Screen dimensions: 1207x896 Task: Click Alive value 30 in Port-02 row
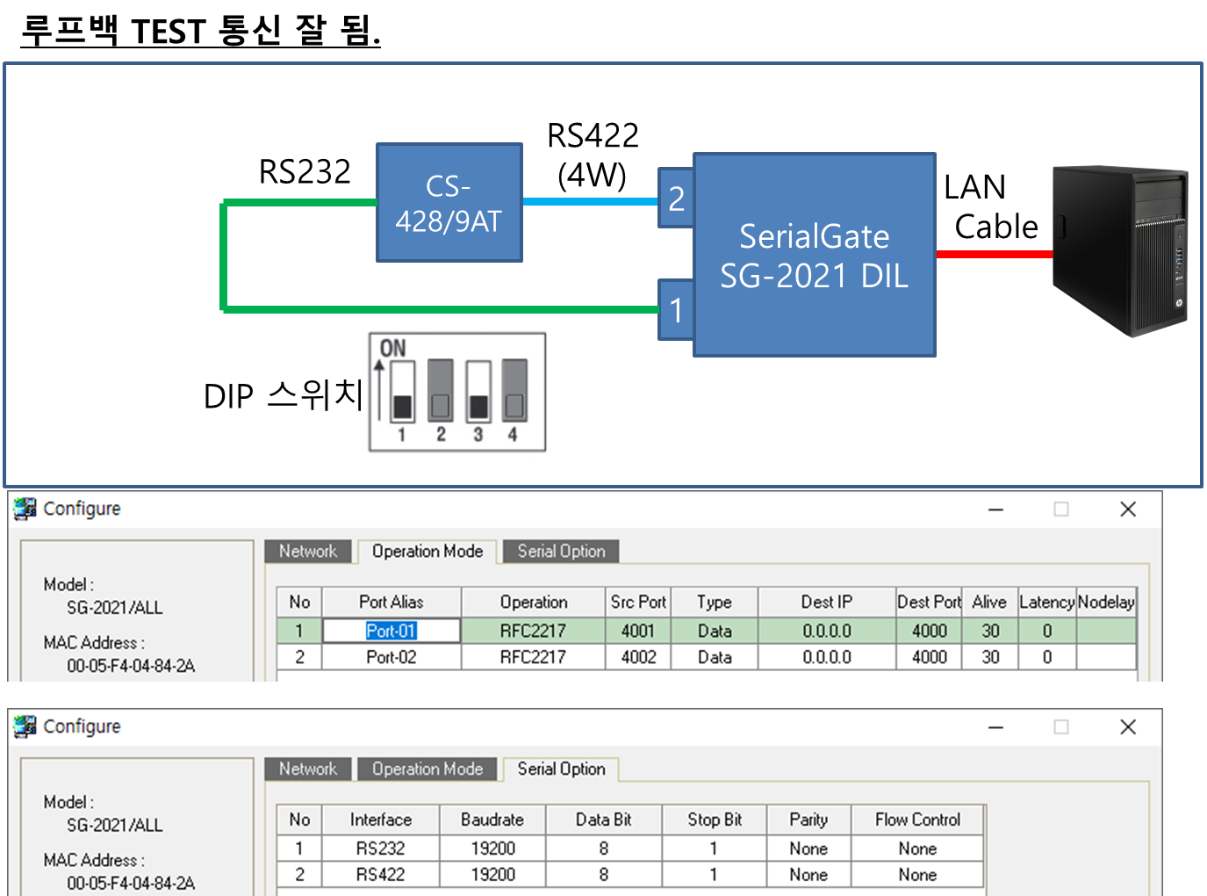[990, 657]
